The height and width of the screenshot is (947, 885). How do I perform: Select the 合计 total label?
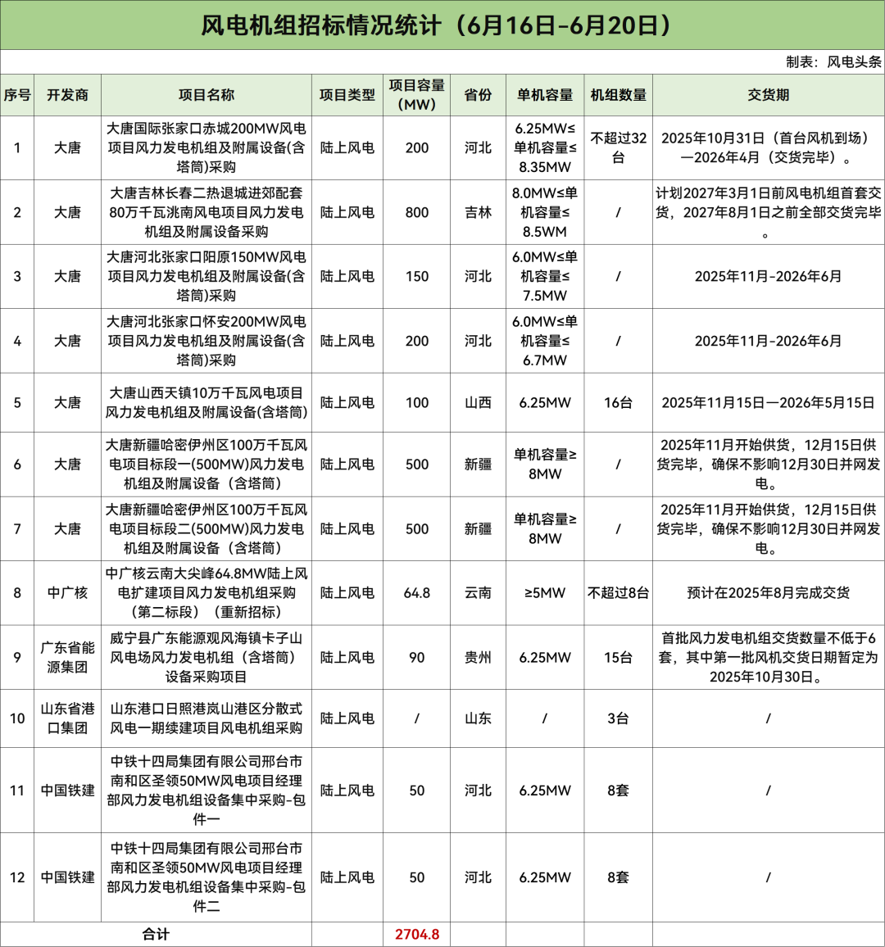click(156, 935)
